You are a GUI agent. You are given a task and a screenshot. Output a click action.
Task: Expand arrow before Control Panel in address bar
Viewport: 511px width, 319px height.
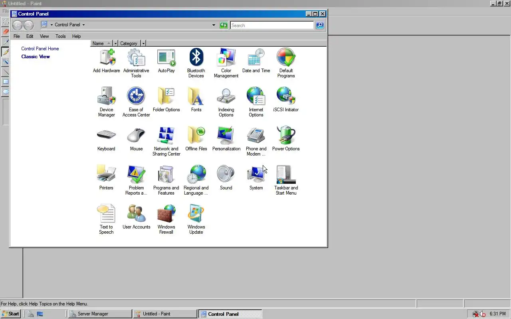[x=51, y=25]
